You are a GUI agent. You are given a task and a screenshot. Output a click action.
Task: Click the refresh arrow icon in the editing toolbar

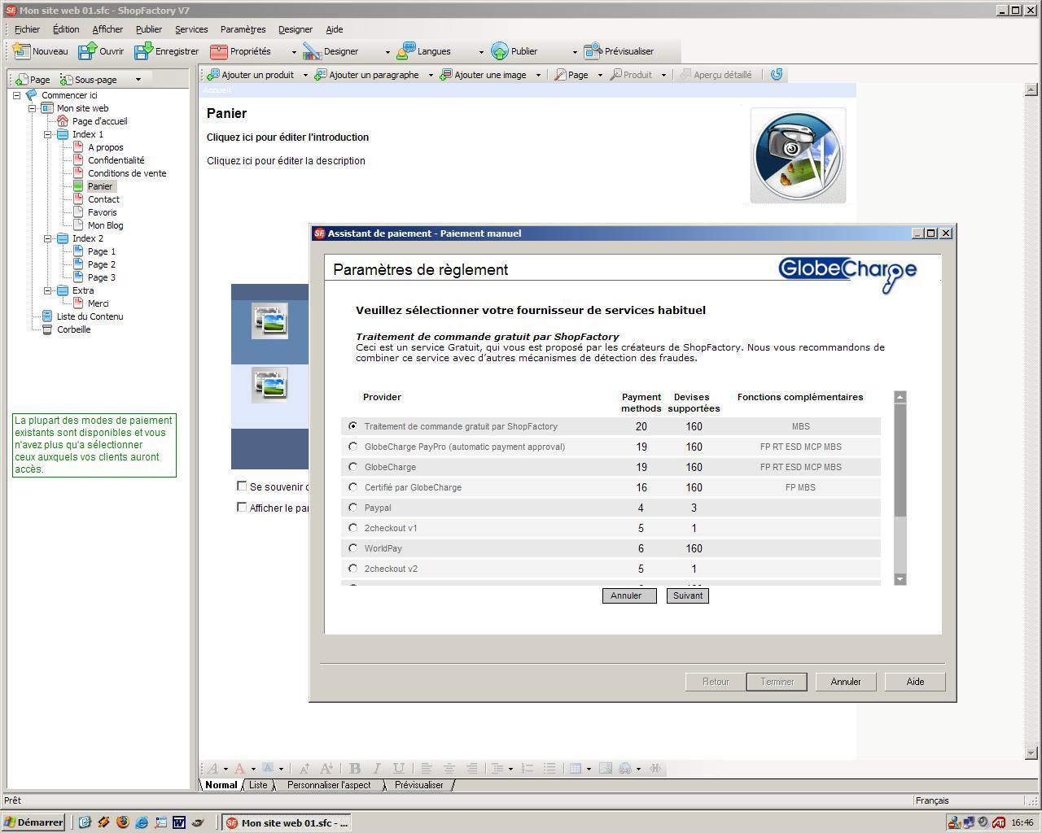coord(777,75)
